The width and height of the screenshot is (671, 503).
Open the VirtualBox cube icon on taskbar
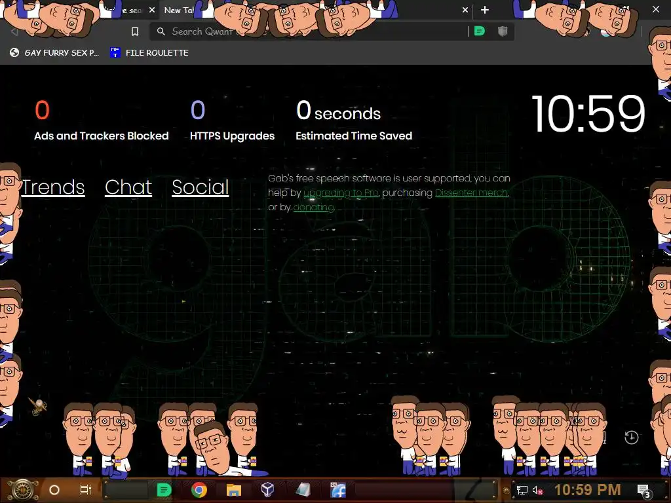click(267, 489)
